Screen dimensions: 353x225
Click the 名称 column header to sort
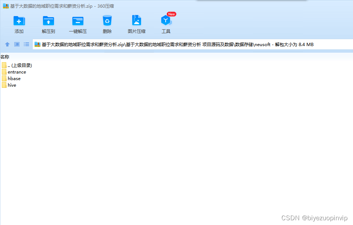(5, 57)
